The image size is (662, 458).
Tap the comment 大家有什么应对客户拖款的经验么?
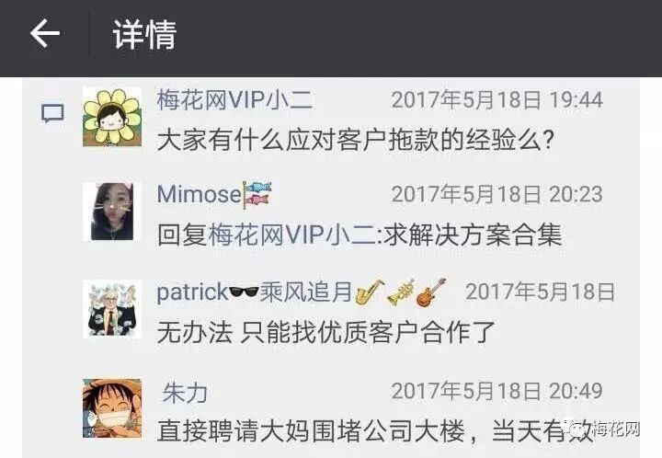point(355,140)
